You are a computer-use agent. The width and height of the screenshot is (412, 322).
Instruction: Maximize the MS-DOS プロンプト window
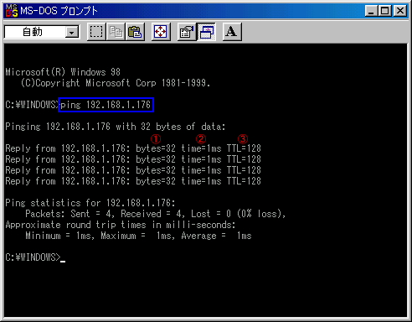pos(384,11)
